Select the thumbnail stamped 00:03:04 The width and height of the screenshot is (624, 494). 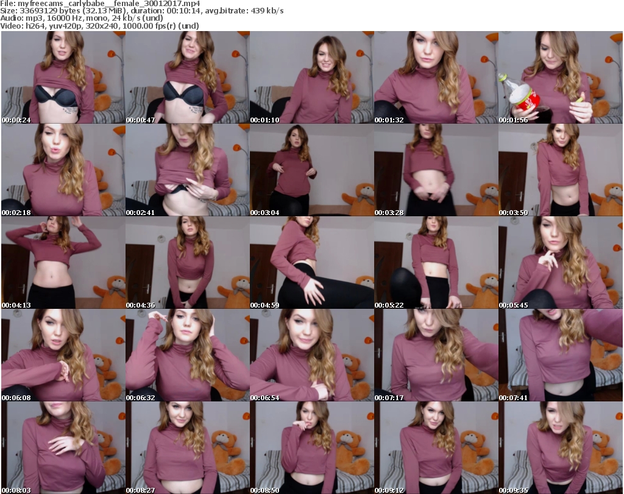(311, 170)
